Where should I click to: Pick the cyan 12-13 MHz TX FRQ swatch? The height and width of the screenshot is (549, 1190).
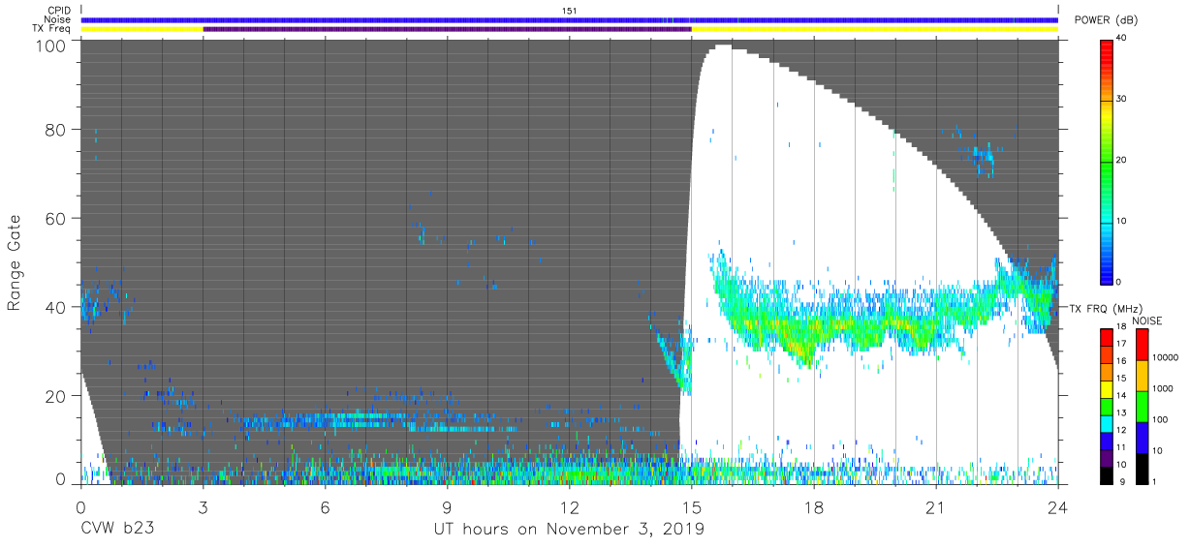[x=1106, y=424]
